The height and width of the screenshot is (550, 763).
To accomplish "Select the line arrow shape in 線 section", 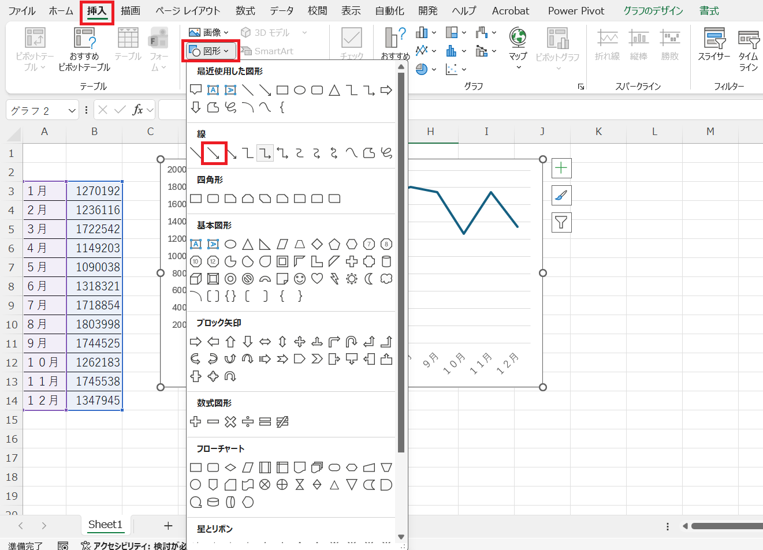I will pos(213,153).
